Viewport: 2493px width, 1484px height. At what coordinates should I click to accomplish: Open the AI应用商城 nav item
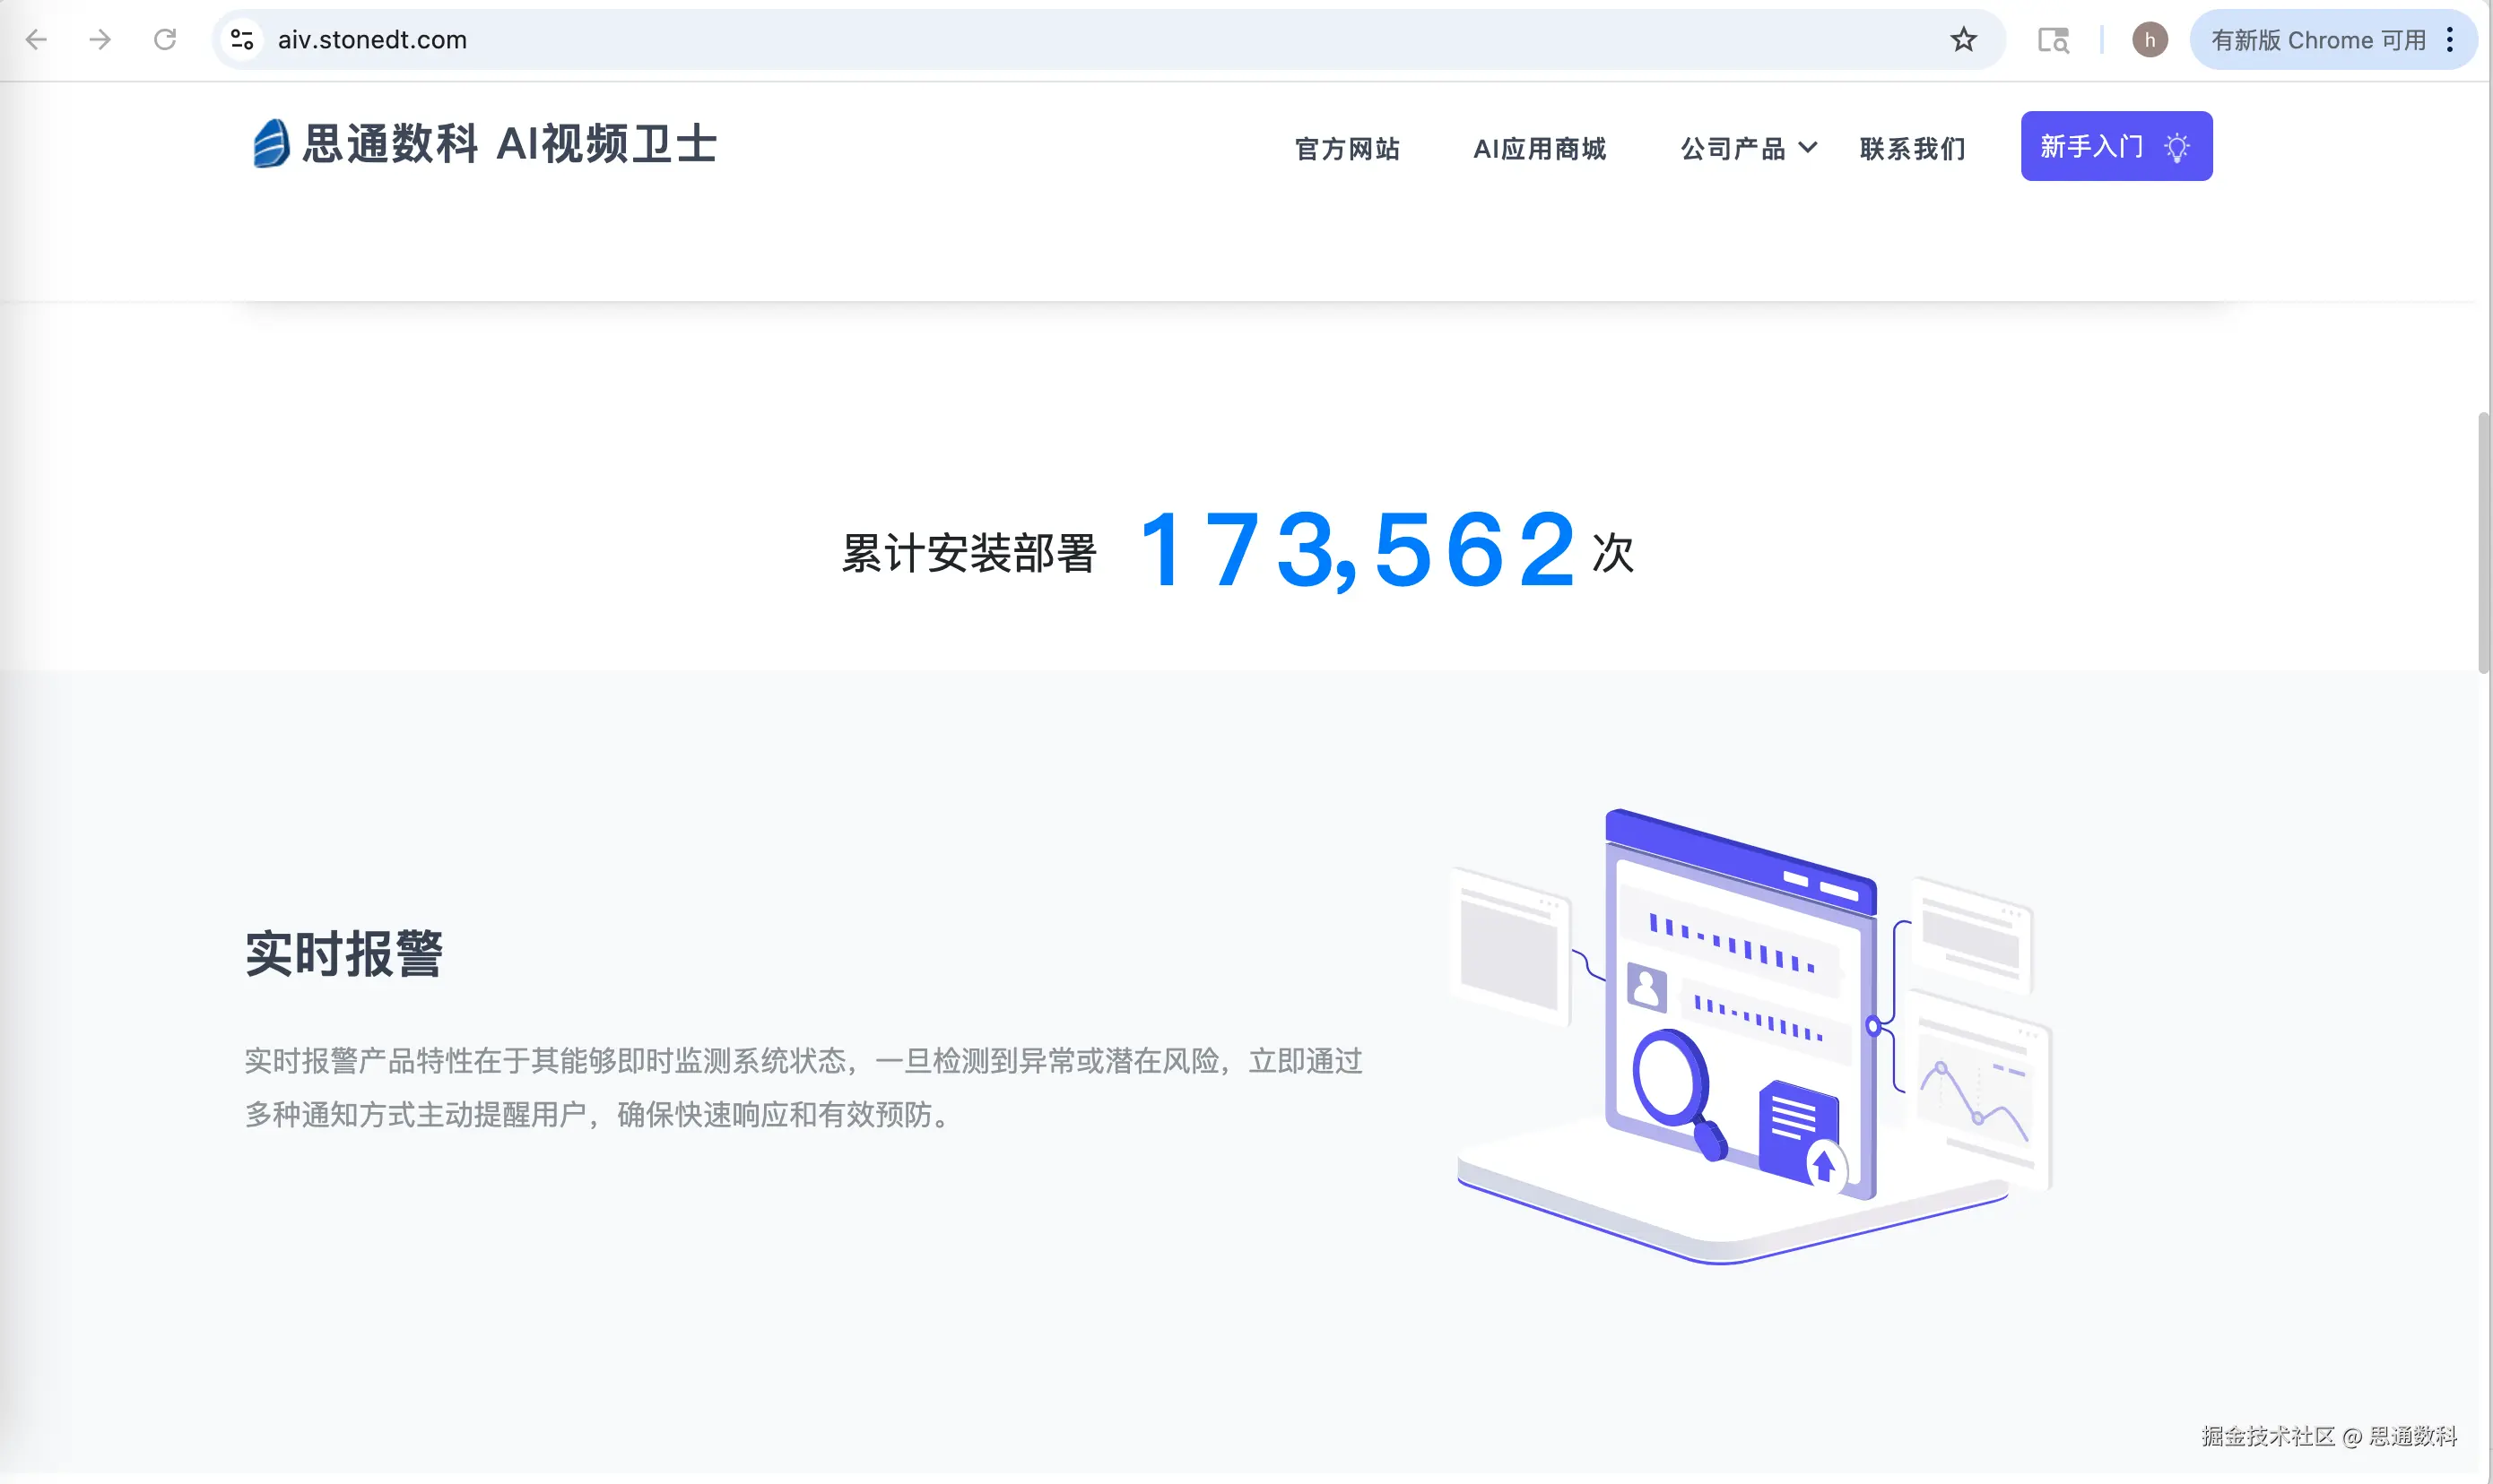(x=1539, y=149)
